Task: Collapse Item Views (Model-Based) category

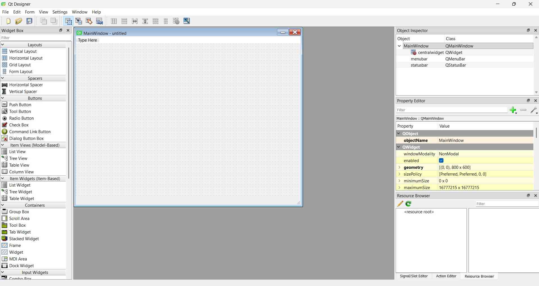Action: (3, 145)
